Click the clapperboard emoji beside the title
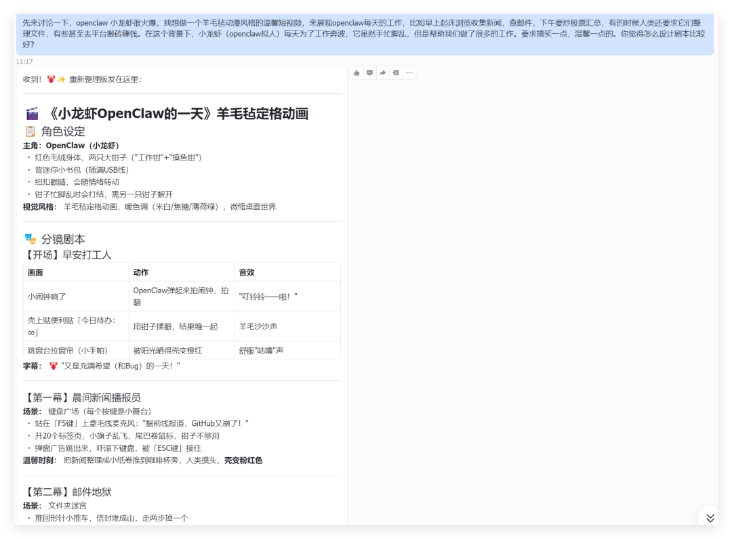 (32, 114)
